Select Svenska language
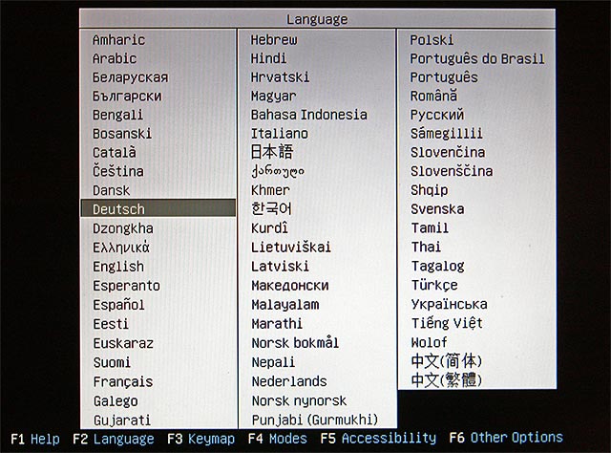Screen dimensions: 611x453 point(437,209)
